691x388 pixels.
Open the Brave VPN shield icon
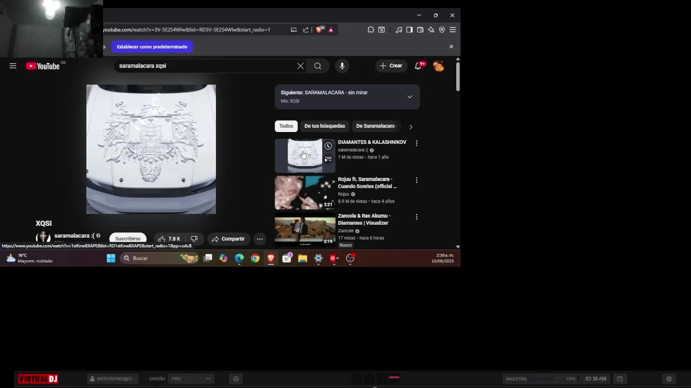click(x=442, y=30)
